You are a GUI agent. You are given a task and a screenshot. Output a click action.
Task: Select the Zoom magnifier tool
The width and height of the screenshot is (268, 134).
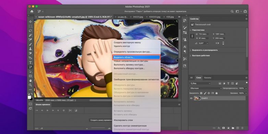[x=31, y=85]
